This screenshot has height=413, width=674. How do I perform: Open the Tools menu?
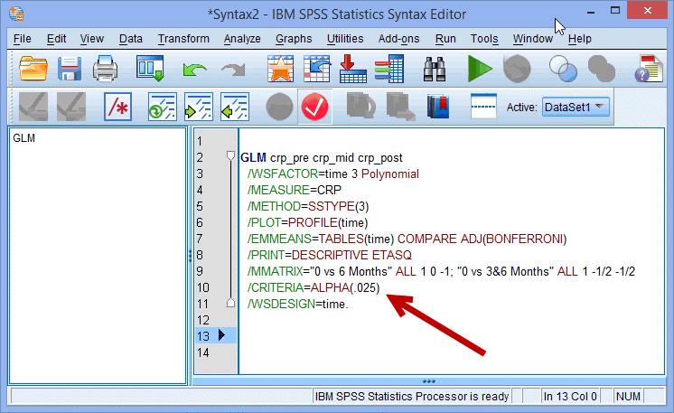[484, 39]
